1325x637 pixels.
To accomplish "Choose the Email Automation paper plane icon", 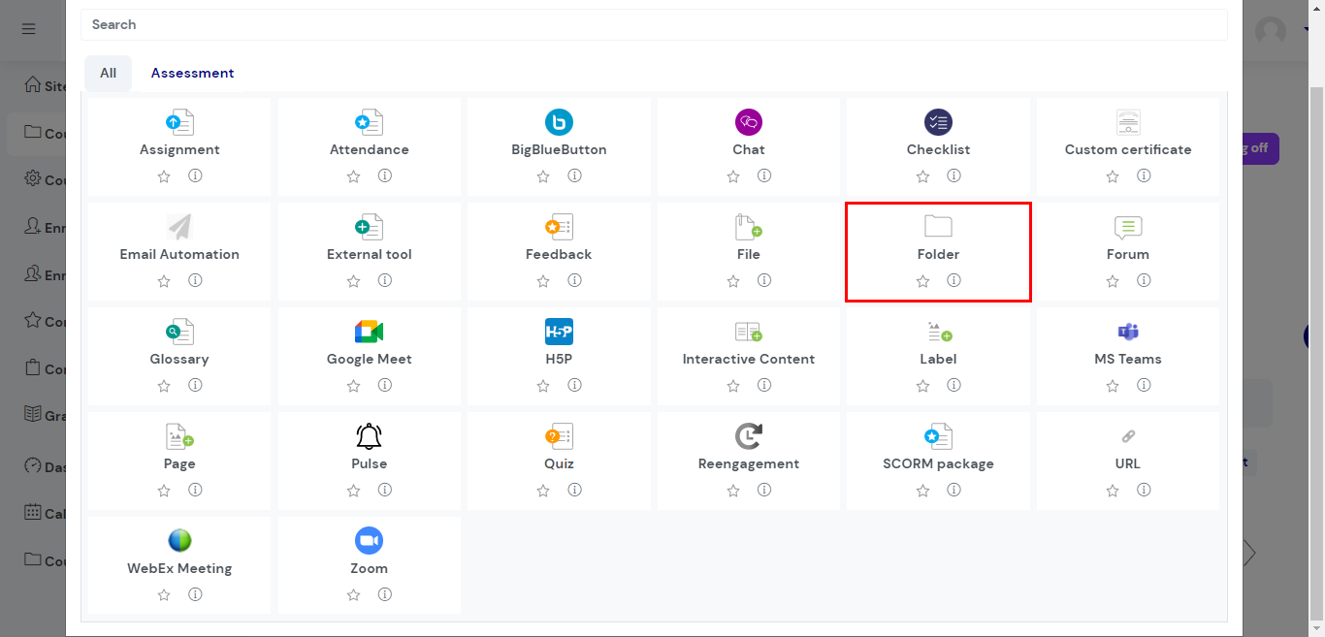I will [179, 227].
